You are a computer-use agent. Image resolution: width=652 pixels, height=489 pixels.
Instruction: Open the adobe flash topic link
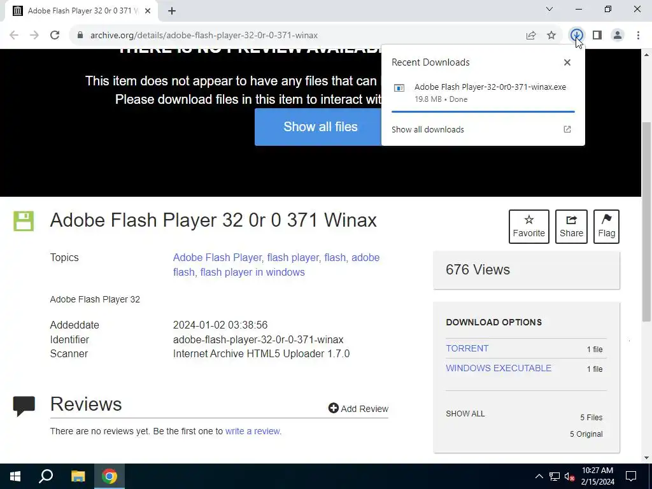pyautogui.click(x=276, y=264)
